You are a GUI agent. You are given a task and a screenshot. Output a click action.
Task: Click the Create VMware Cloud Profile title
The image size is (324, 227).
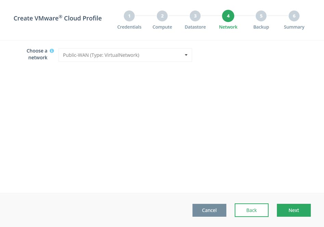(x=58, y=18)
